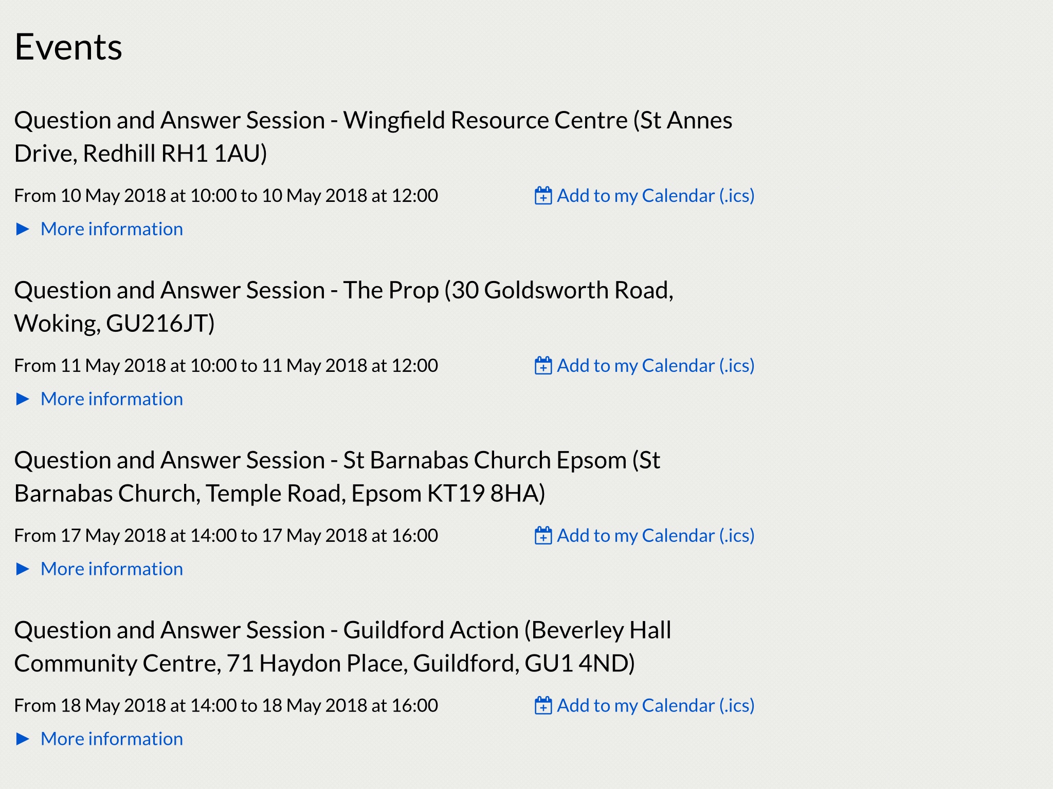Show "More information" for the Woking session
The height and width of the screenshot is (789, 1053).
click(112, 399)
